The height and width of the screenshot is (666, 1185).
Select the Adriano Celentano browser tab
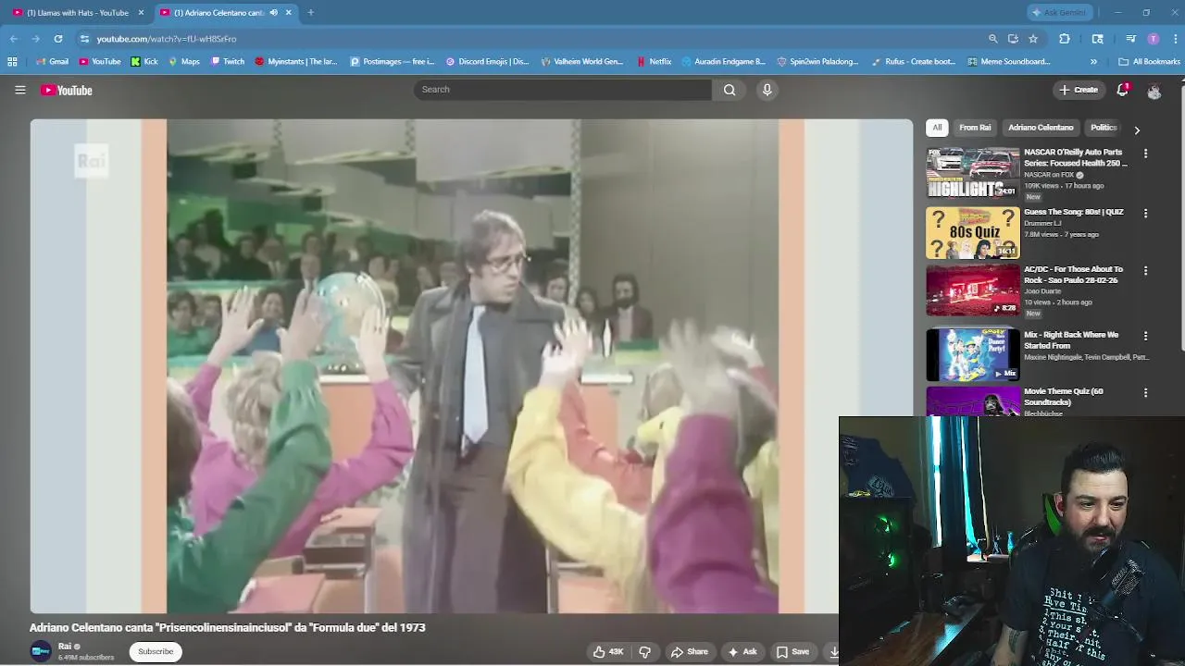[218, 13]
